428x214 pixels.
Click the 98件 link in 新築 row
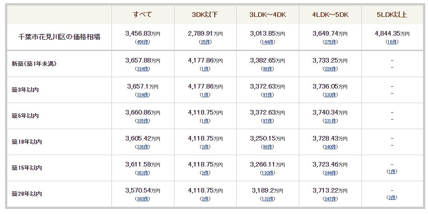(267, 69)
